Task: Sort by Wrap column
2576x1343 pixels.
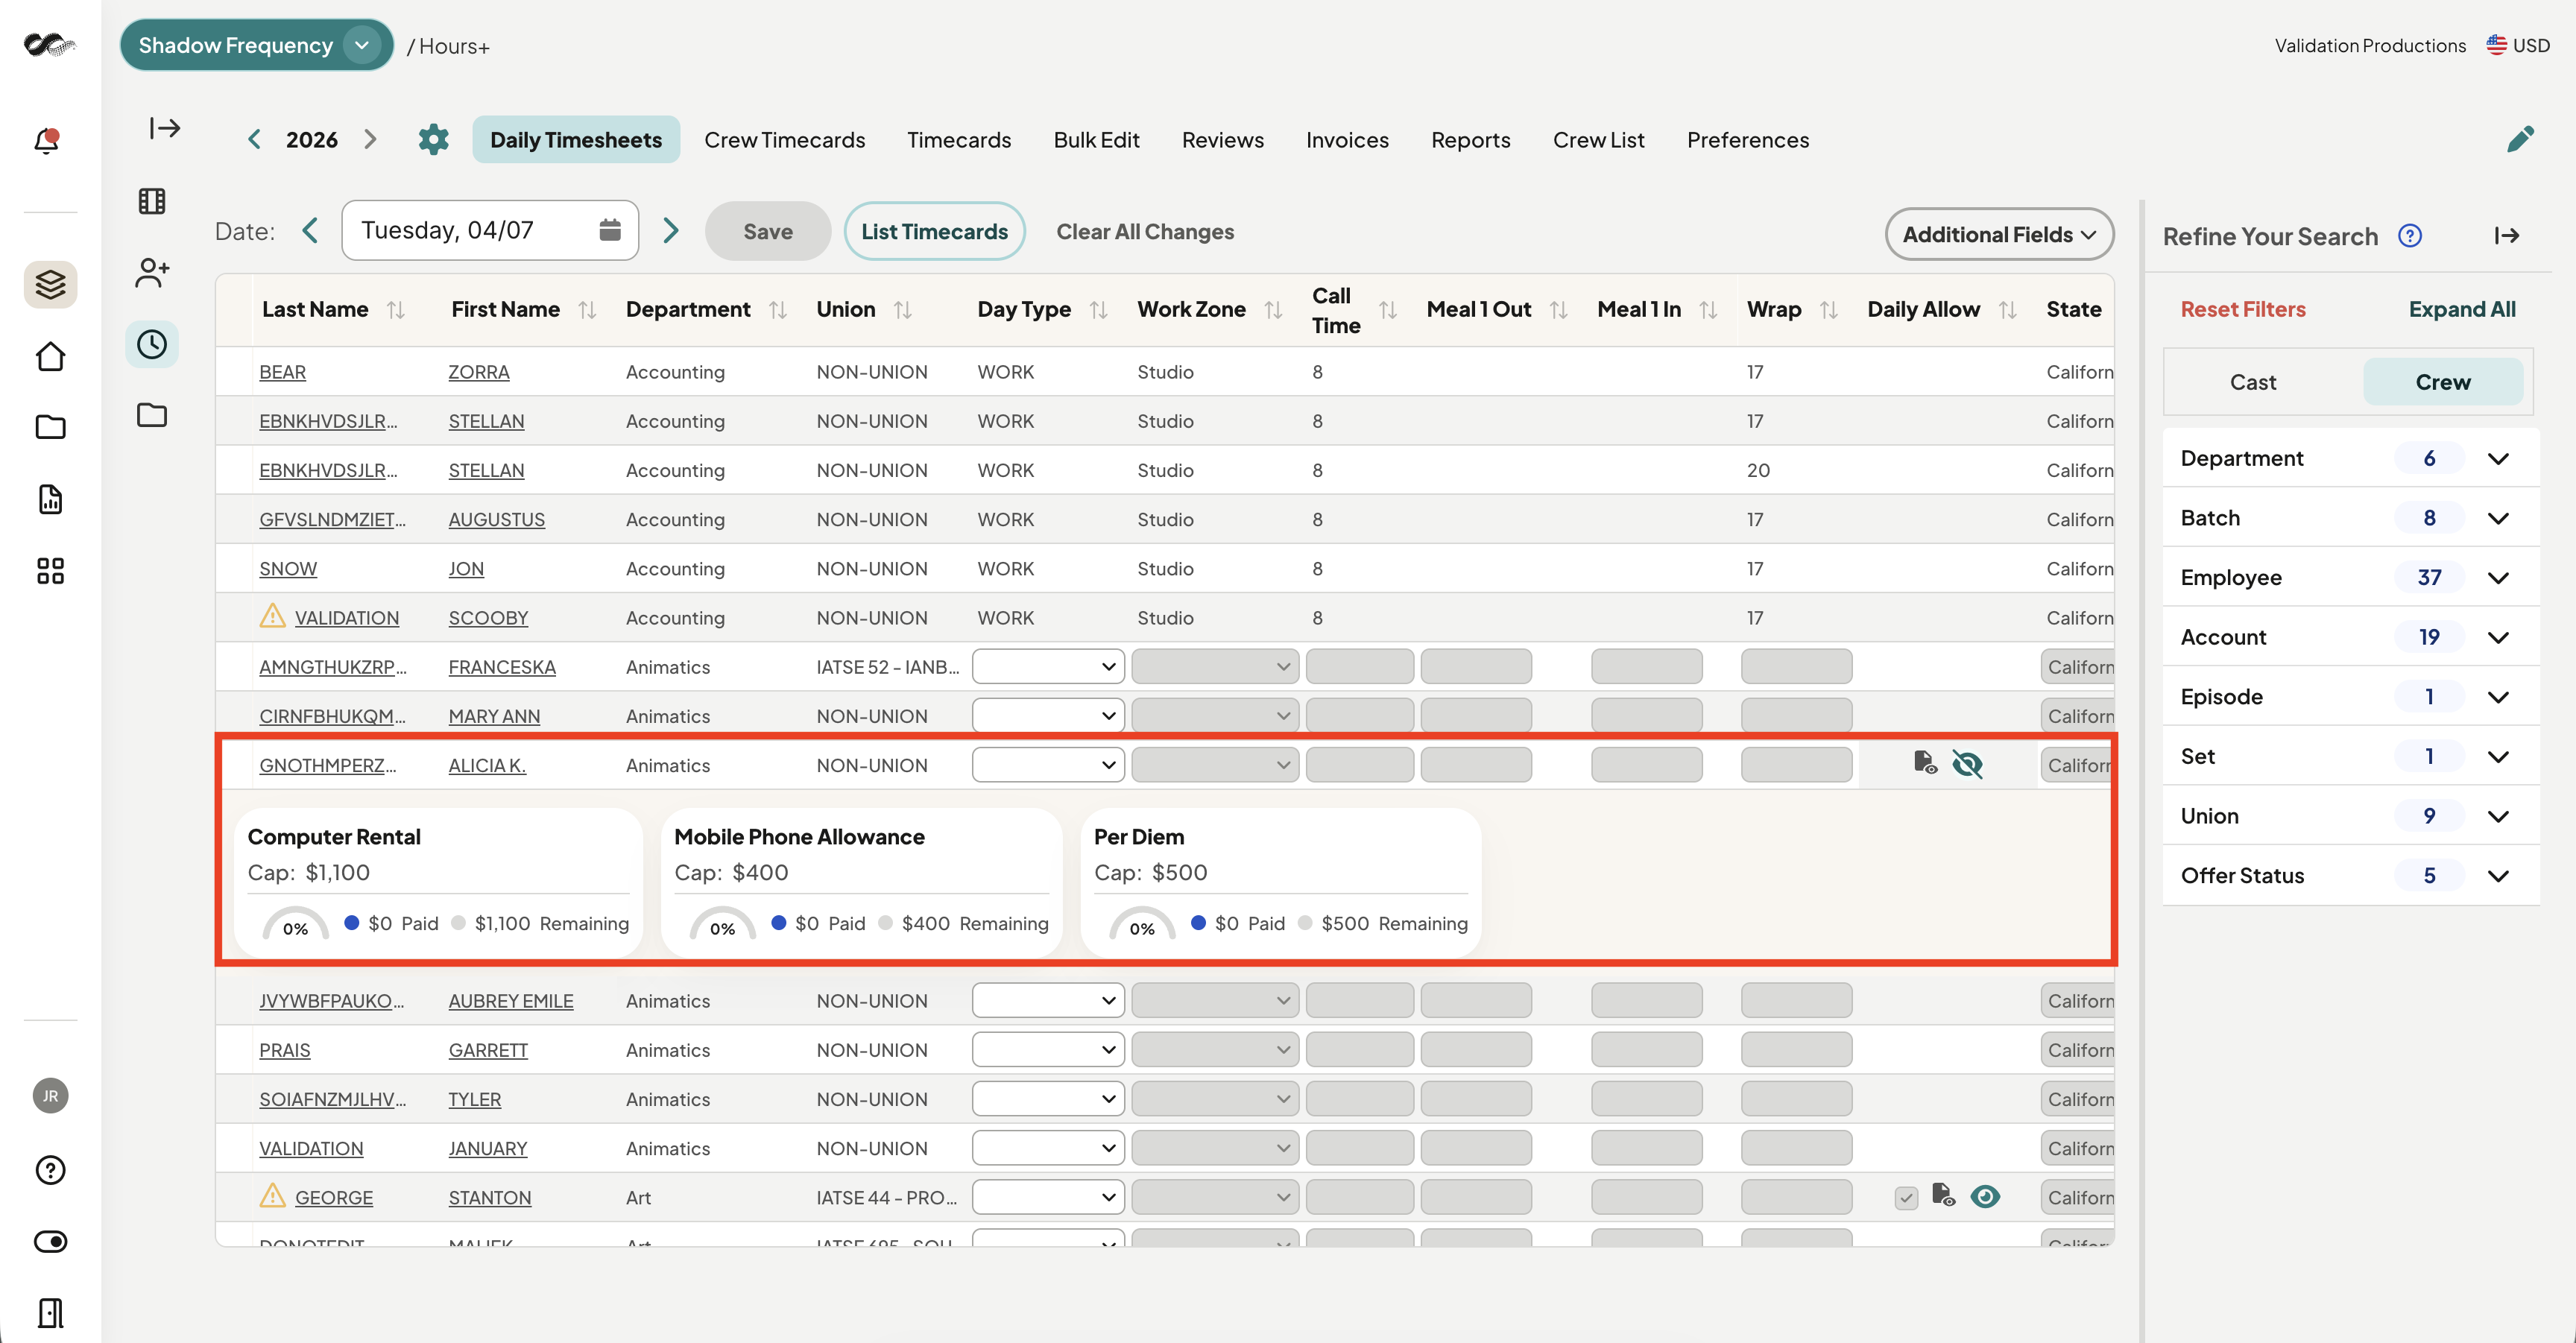Action: [x=1829, y=310]
